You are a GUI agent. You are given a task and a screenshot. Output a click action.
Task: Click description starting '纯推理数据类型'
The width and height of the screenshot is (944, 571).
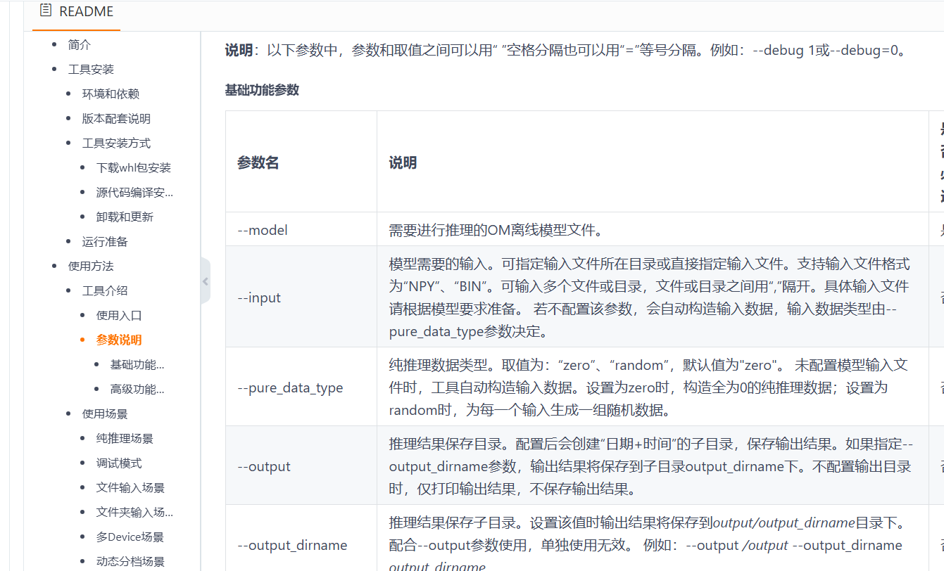click(648, 387)
